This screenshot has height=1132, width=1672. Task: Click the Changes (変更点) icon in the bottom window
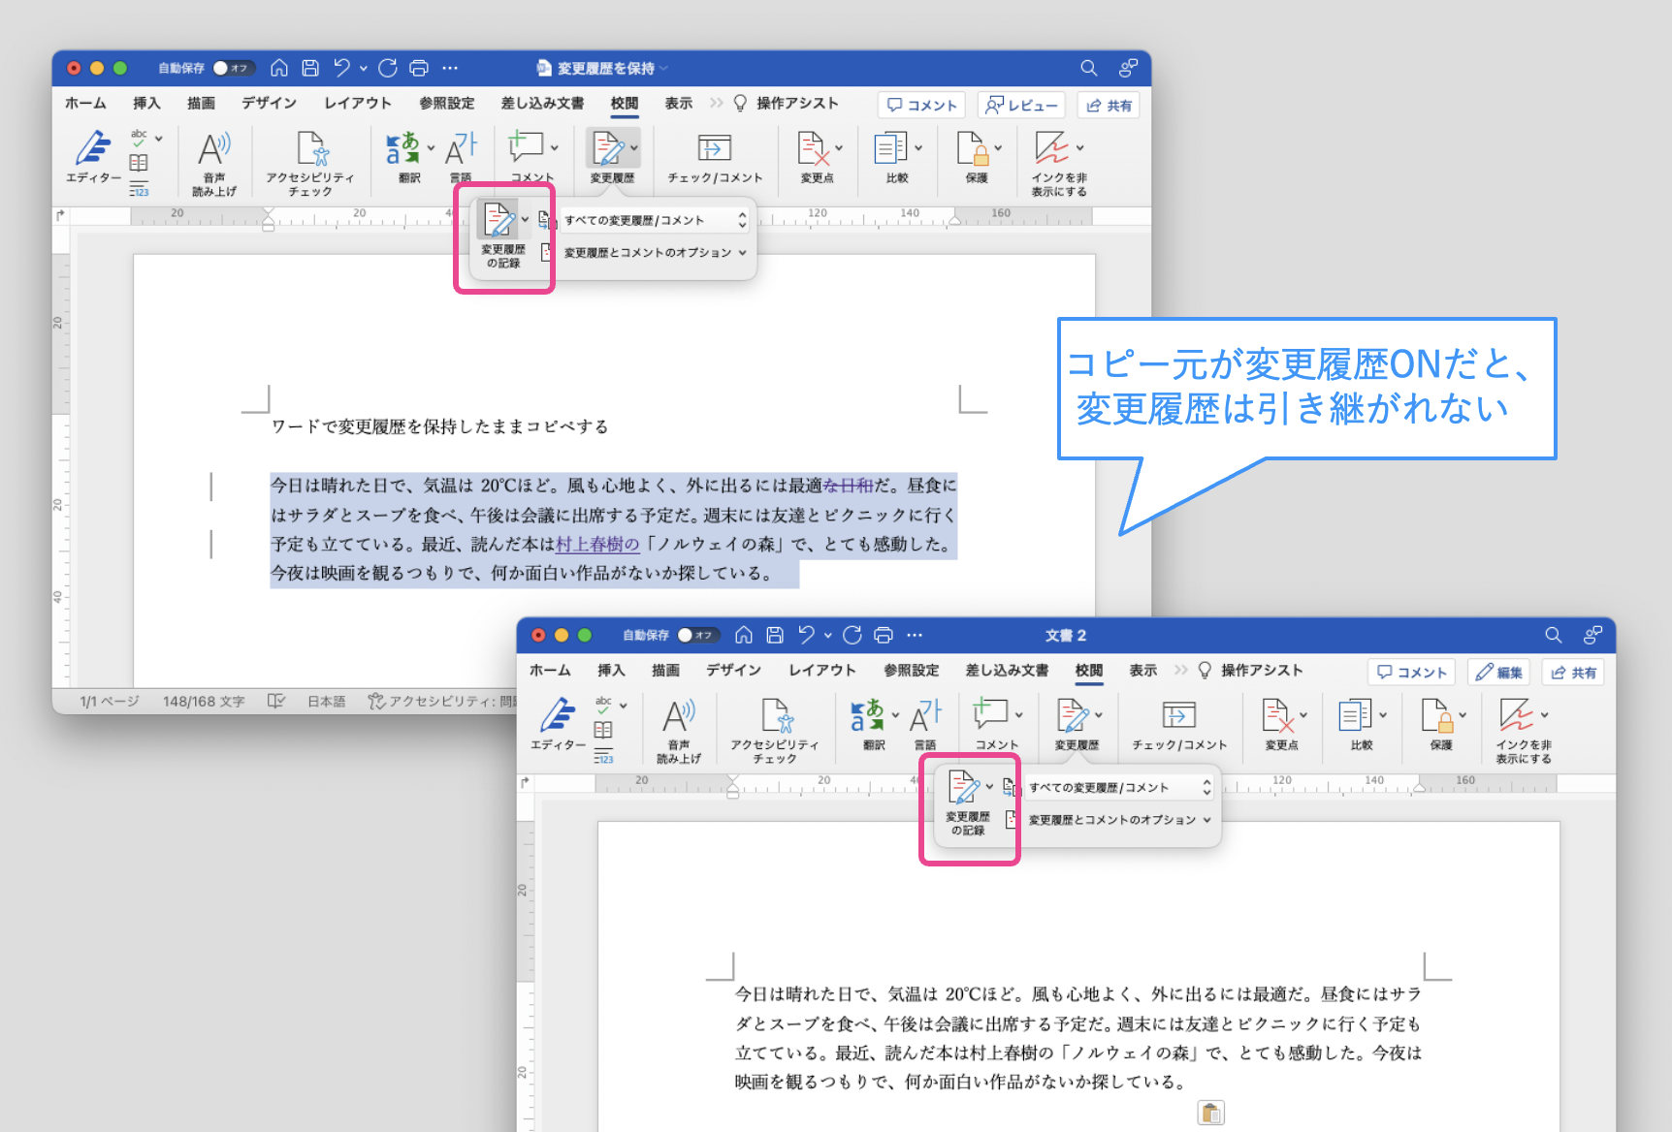point(1275,717)
